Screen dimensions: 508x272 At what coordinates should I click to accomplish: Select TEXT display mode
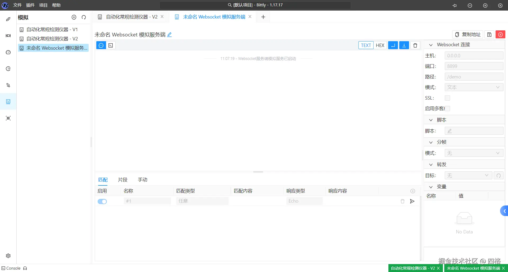(x=366, y=45)
